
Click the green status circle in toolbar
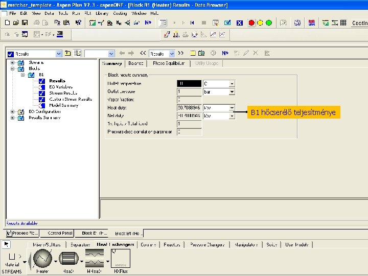click(269, 23)
